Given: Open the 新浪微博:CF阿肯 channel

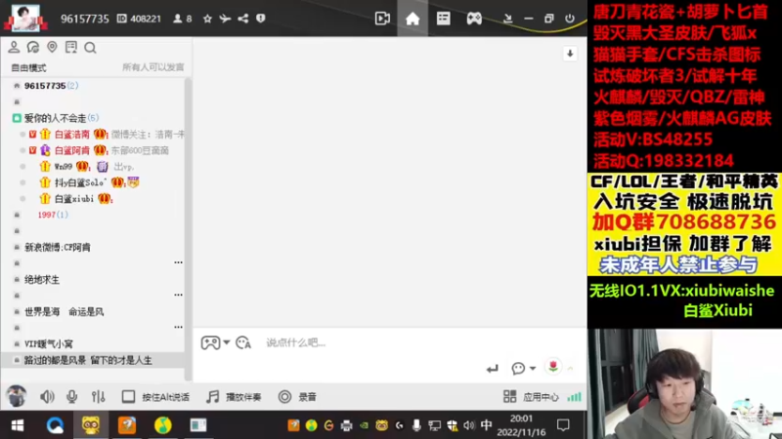Looking at the screenshot, I should tap(58, 247).
